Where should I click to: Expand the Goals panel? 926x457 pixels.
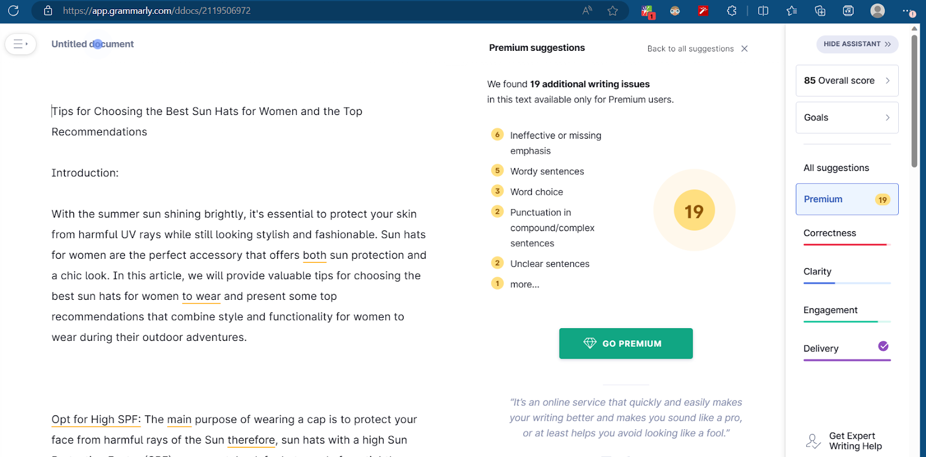pos(847,117)
